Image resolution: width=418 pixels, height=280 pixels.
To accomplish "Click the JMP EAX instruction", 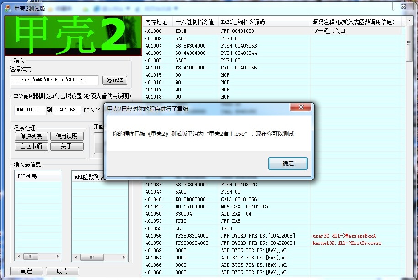I will (230, 221).
